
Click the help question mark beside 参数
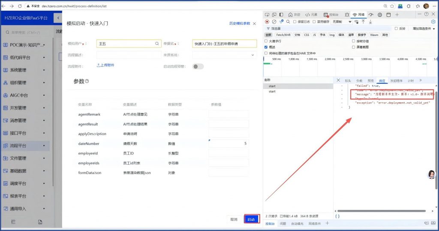tap(87, 81)
